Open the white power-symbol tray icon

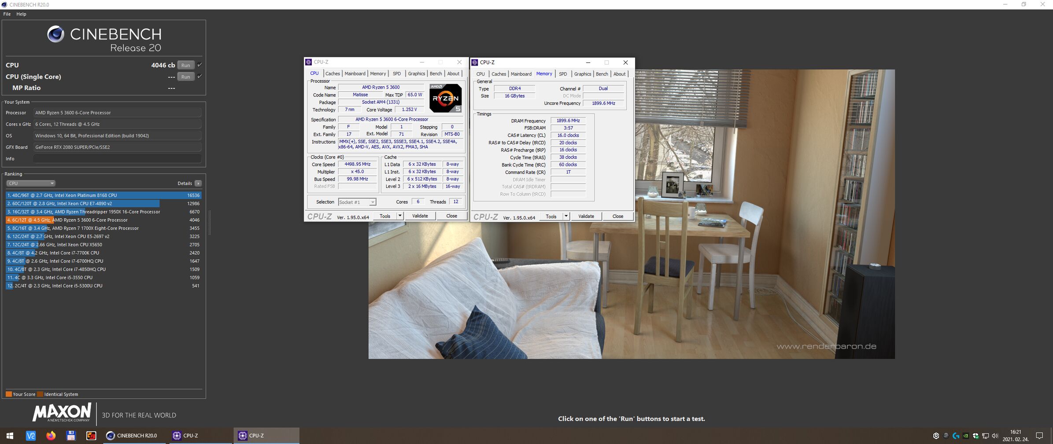936,436
